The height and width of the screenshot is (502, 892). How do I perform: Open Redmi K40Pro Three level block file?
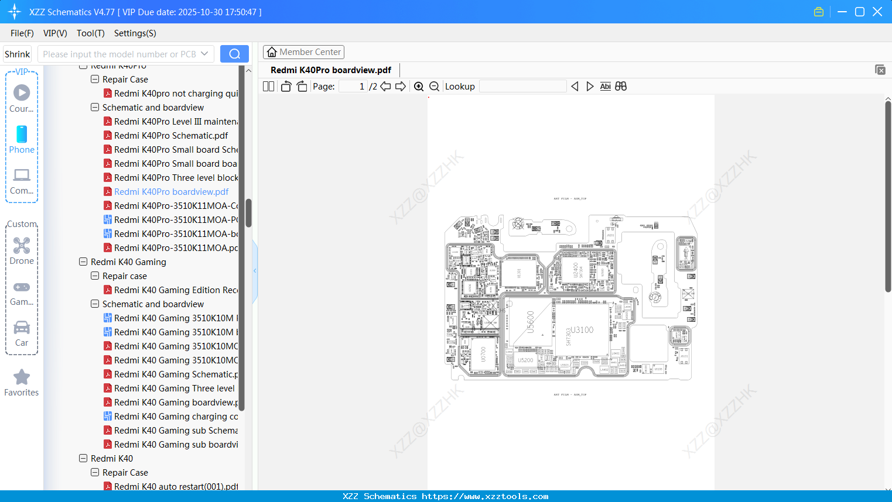(x=171, y=178)
